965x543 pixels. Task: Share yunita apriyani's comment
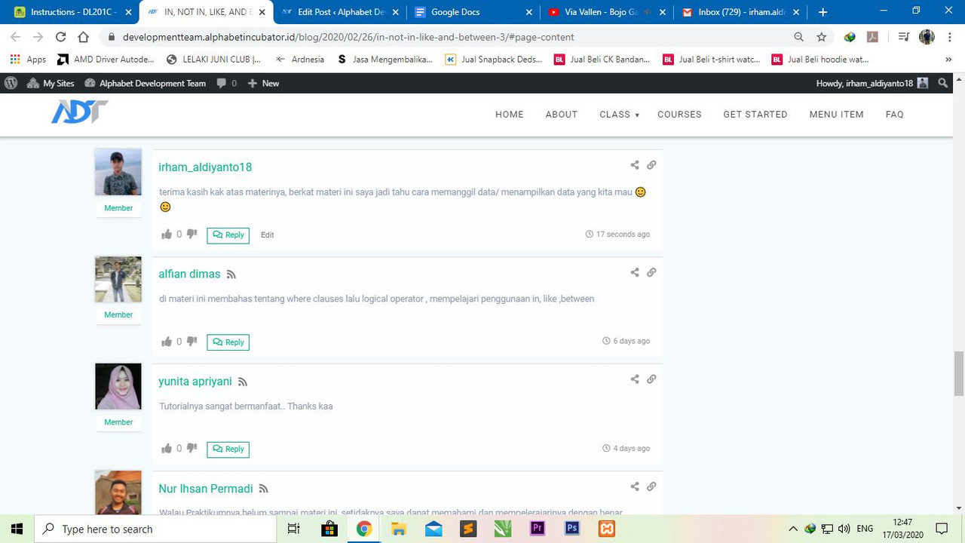(x=635, y=379)
